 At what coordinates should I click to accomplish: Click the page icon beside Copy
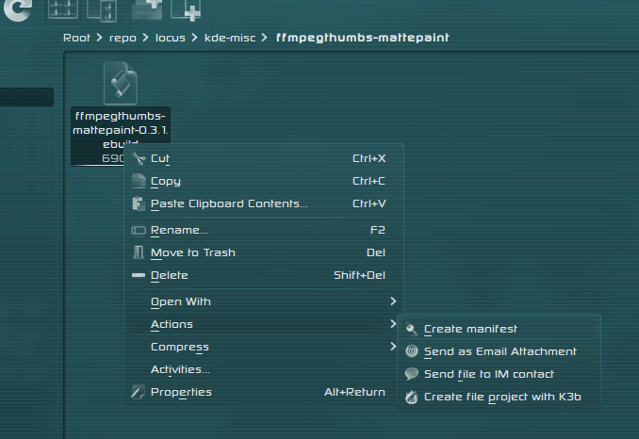coord(139,181)
